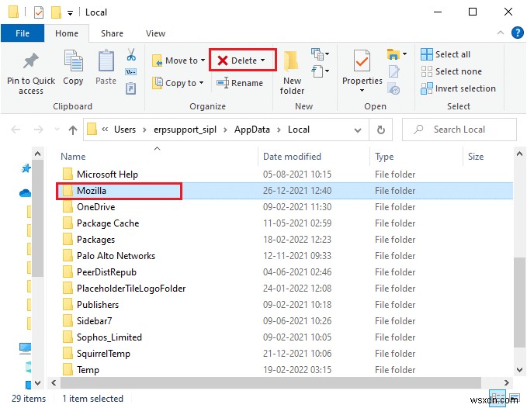The width and height of the screenshot is (527, 408).
Task: Select the Microsoft Help folder
Action: pos(286,175)
